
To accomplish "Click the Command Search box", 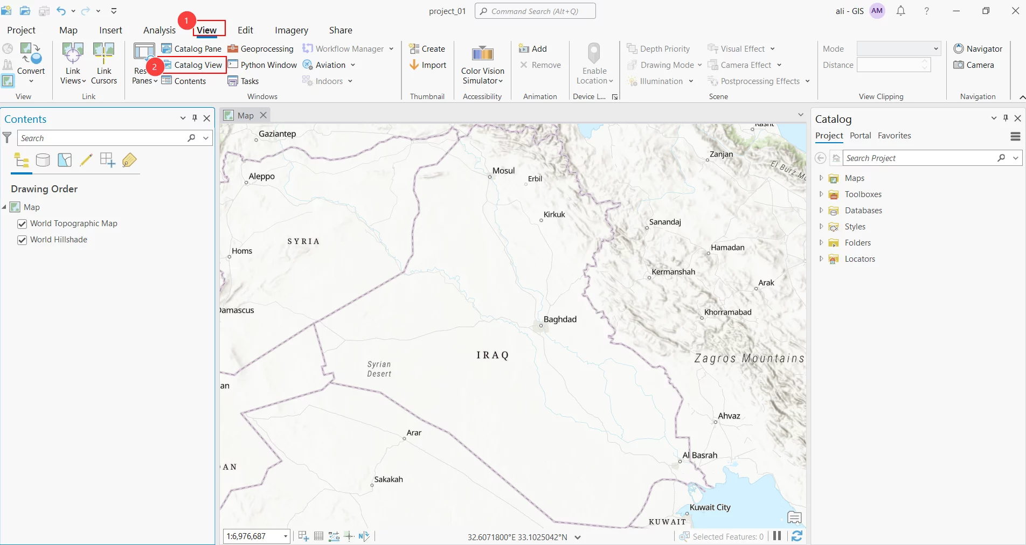I will point(535,11).
